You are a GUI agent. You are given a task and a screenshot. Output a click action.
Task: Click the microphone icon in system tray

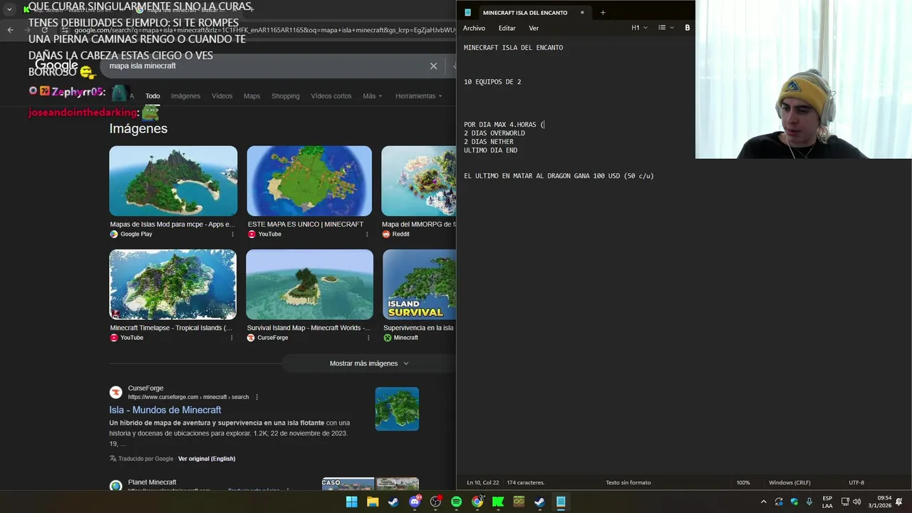[x=809, y=502]
